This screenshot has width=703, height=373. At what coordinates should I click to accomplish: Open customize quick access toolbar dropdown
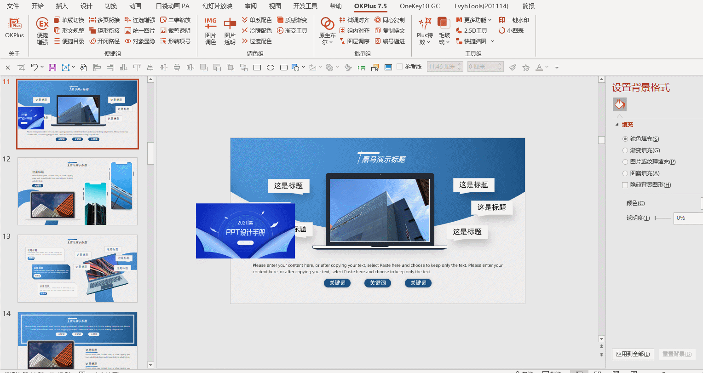[557, 68]
